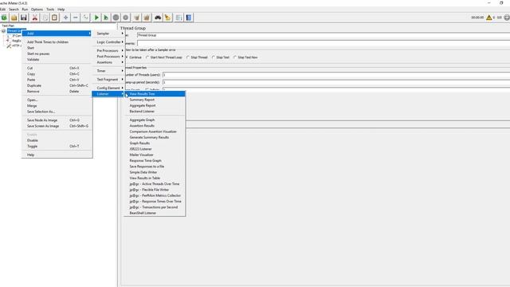This screenshot has width=510, height=287.
Task: Click the Thread Group name input field
Action: (x=324, y=35)
